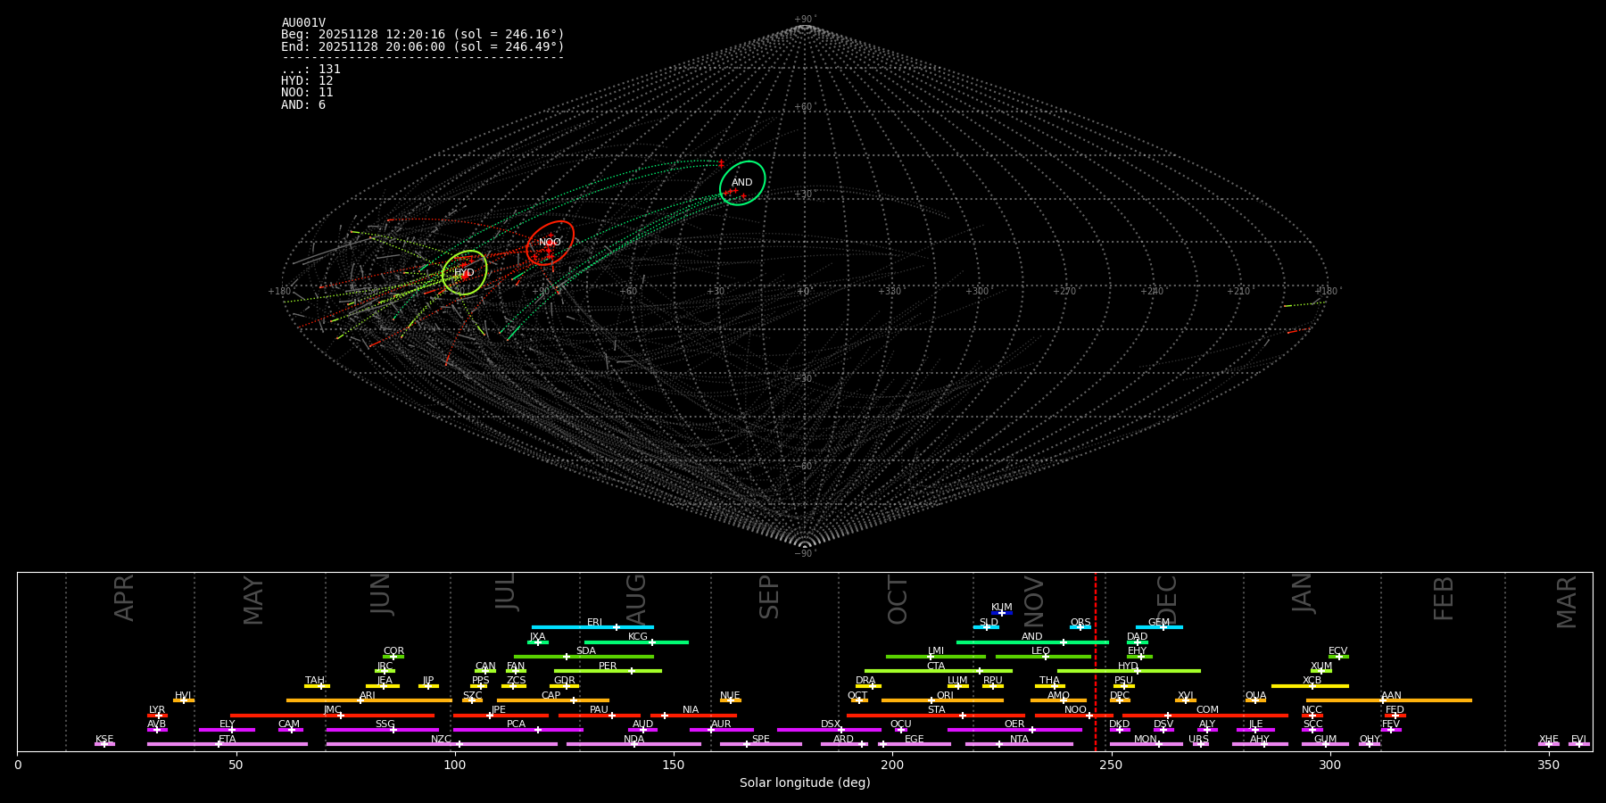Viewport: 1606px width, 803px height.
Task: Click the 'Solar longitude (deg)' axis label
Action: 804,783
